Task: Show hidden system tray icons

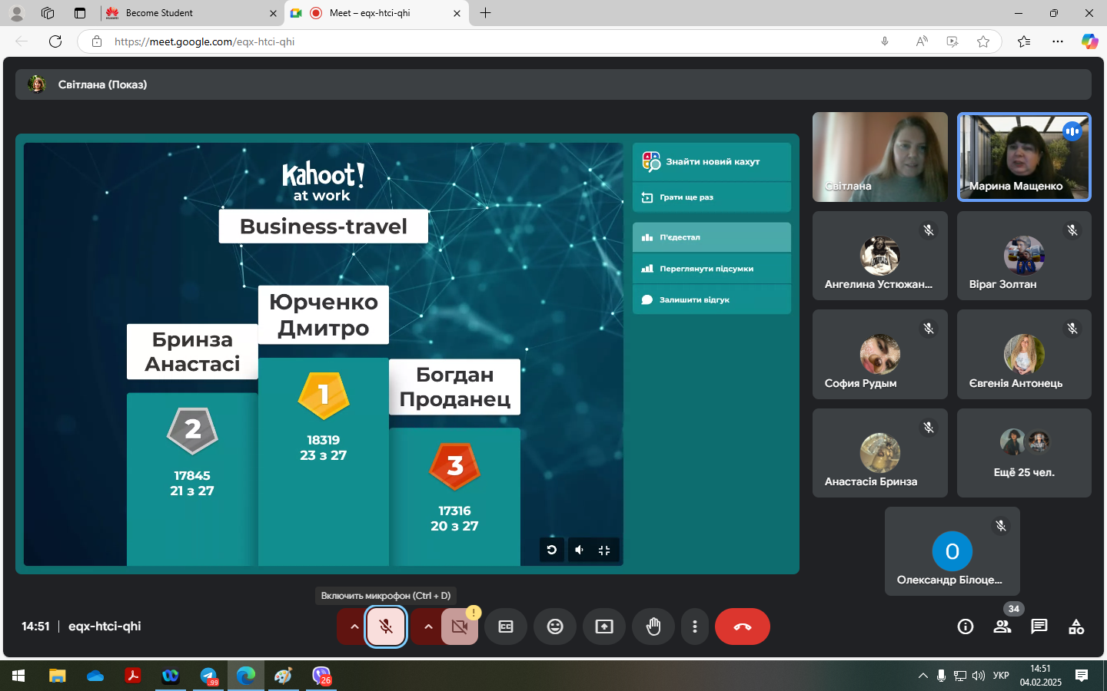Action: [922, 676]
